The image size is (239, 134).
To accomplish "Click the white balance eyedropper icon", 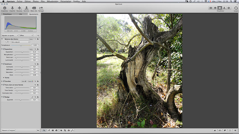I will (7, 42).
